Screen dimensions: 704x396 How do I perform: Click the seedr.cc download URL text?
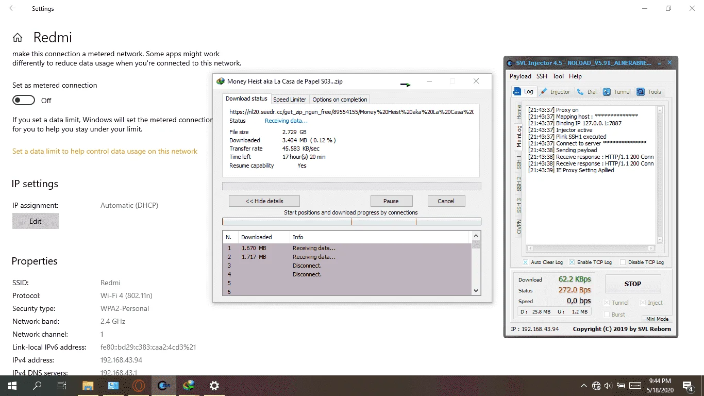pyautogui.click(x=351, y=111)
